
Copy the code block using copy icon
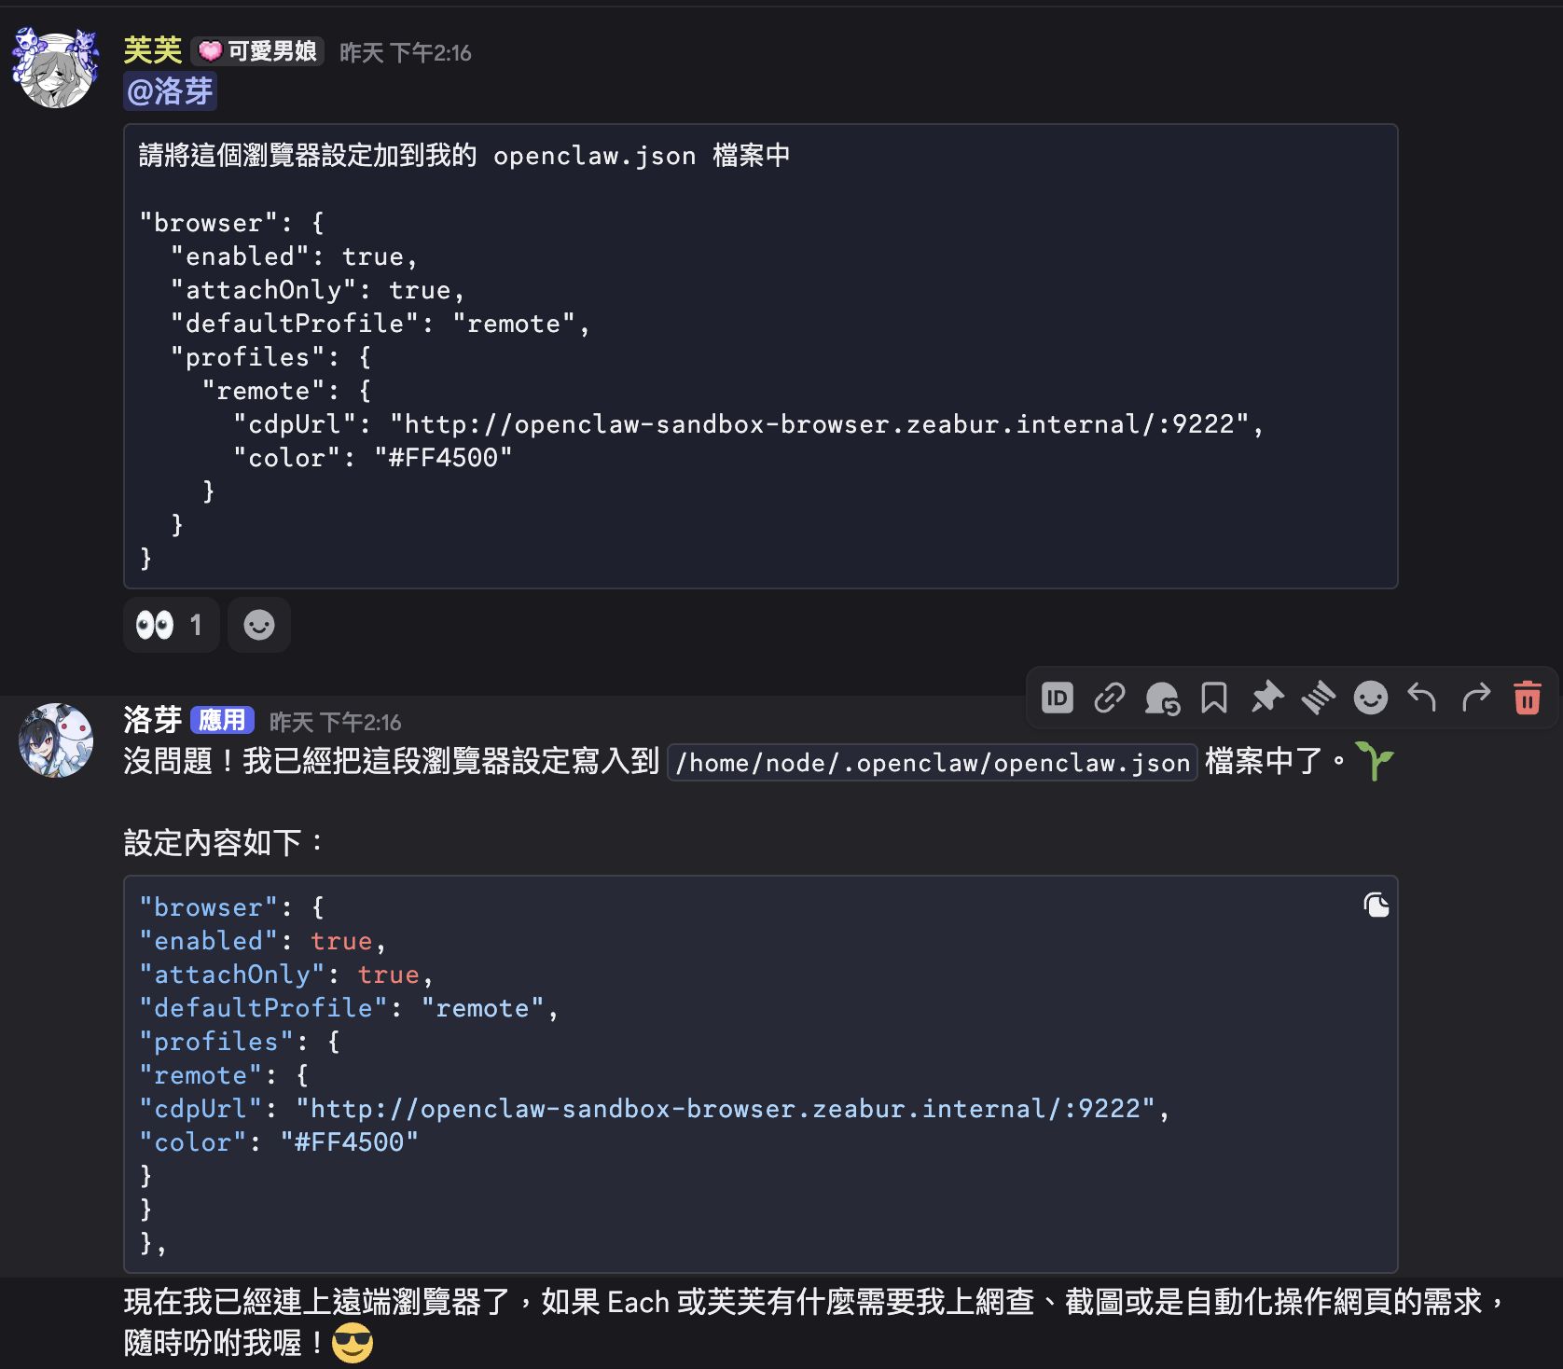1376,906
